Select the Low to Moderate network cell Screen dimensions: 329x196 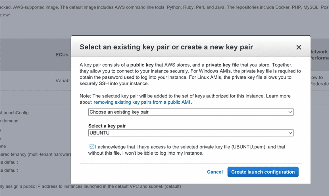click(319, 80)
